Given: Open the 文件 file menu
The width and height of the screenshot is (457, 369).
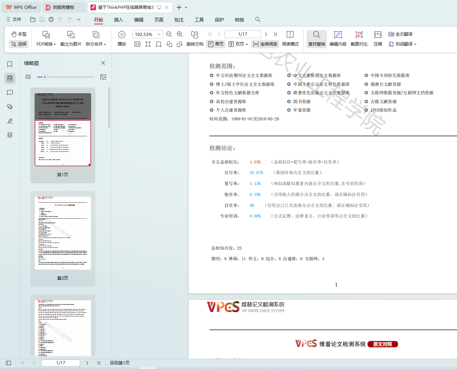Looking at the screenshot, I should pyautogui.click(x=14, y=19).
